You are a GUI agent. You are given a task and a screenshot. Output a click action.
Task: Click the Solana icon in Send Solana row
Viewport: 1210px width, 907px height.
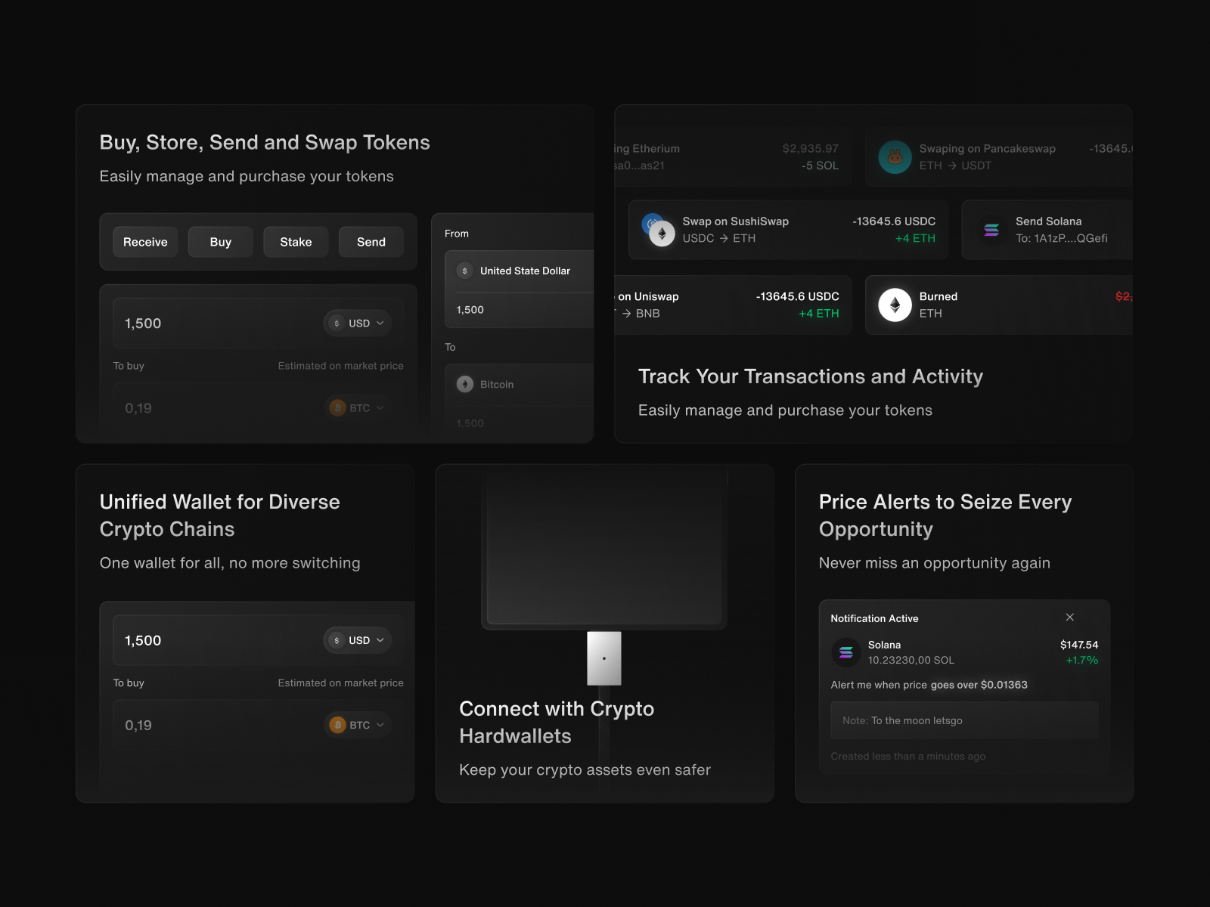click(991, 230)
